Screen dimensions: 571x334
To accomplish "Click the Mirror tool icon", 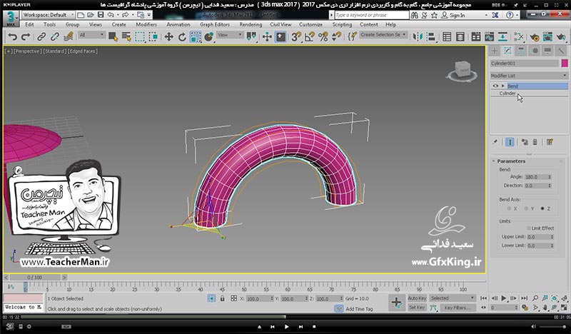I will click(418, 37).
